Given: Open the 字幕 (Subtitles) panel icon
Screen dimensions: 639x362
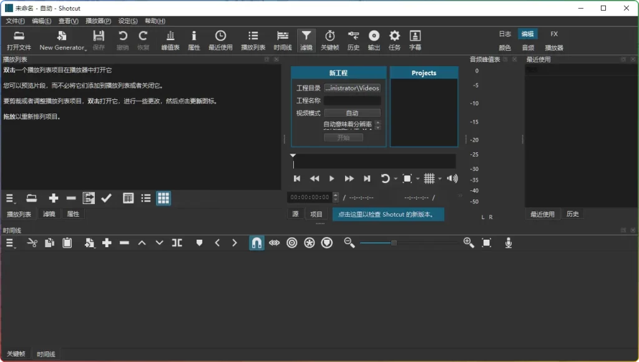Looking at the screenshot, I should pos(415,39).
